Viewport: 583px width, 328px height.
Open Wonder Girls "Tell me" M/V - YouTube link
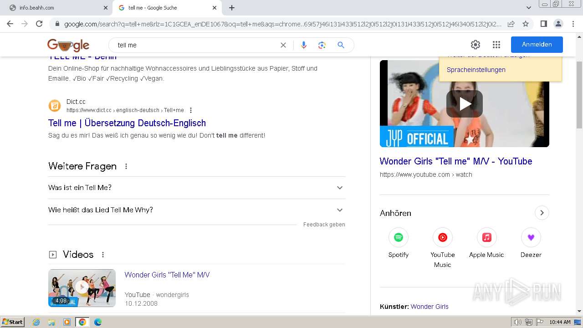tap(456, 161)
